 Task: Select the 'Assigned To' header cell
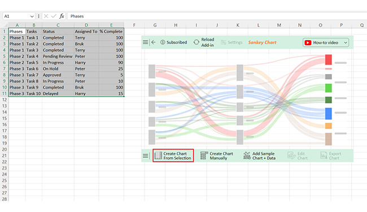[86, 32]
